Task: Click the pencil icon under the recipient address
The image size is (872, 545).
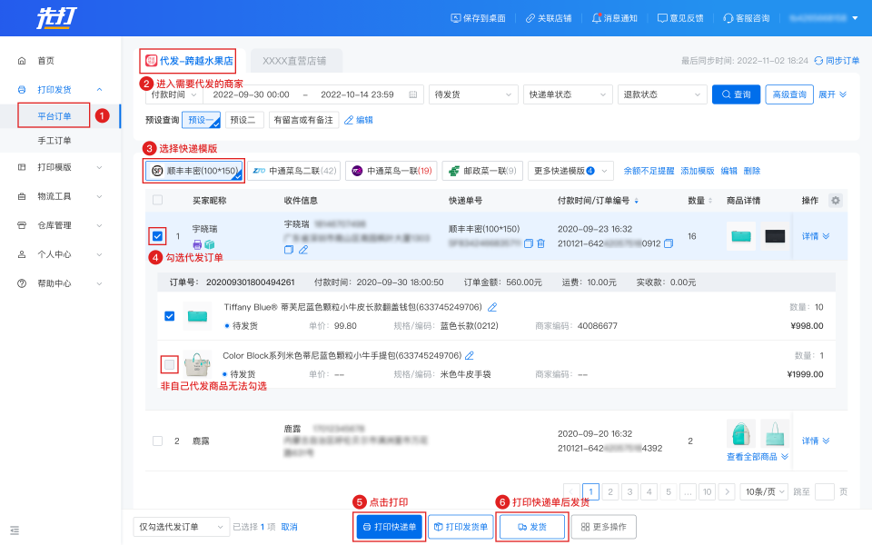Action: coord(303,249)
